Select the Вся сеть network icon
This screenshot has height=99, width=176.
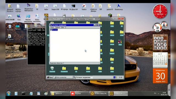[x=54, y=30]
